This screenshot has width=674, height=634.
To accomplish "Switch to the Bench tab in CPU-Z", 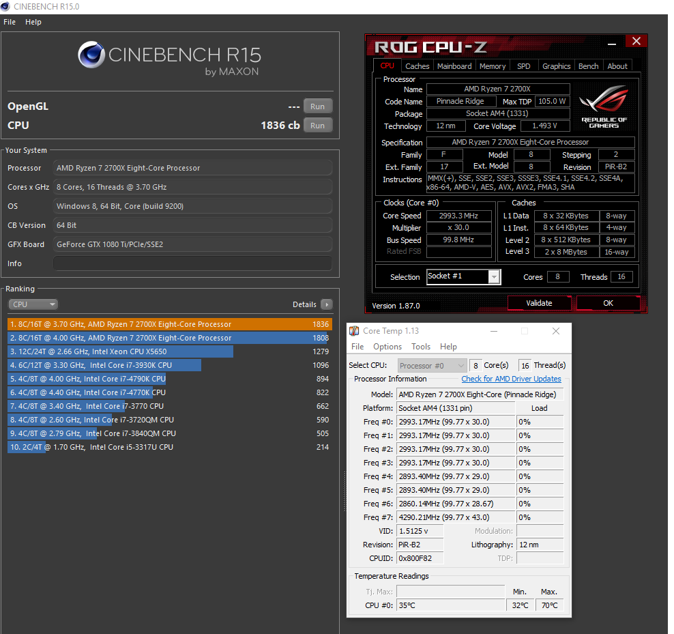I will [589, 66].
